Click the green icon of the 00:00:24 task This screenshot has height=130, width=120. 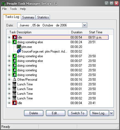[15, 42]
